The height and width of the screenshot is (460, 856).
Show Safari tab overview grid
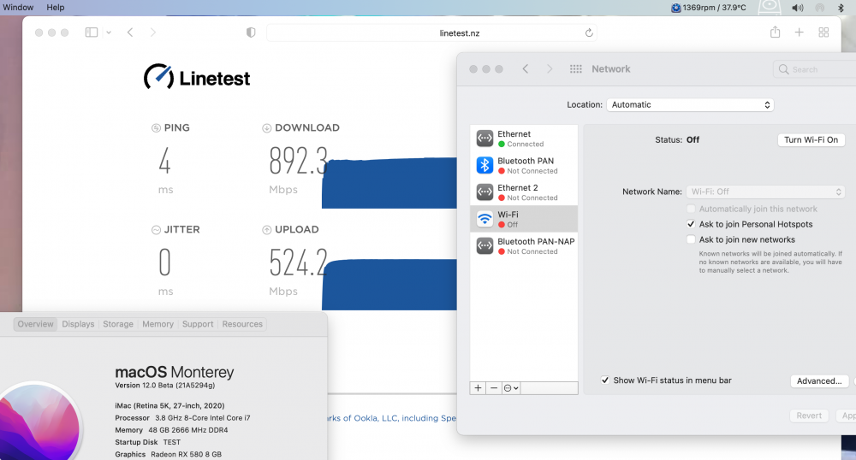(823, 32)
